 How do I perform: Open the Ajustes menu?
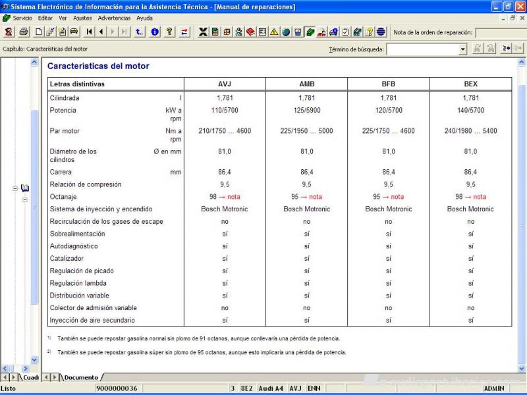point(82,18)
